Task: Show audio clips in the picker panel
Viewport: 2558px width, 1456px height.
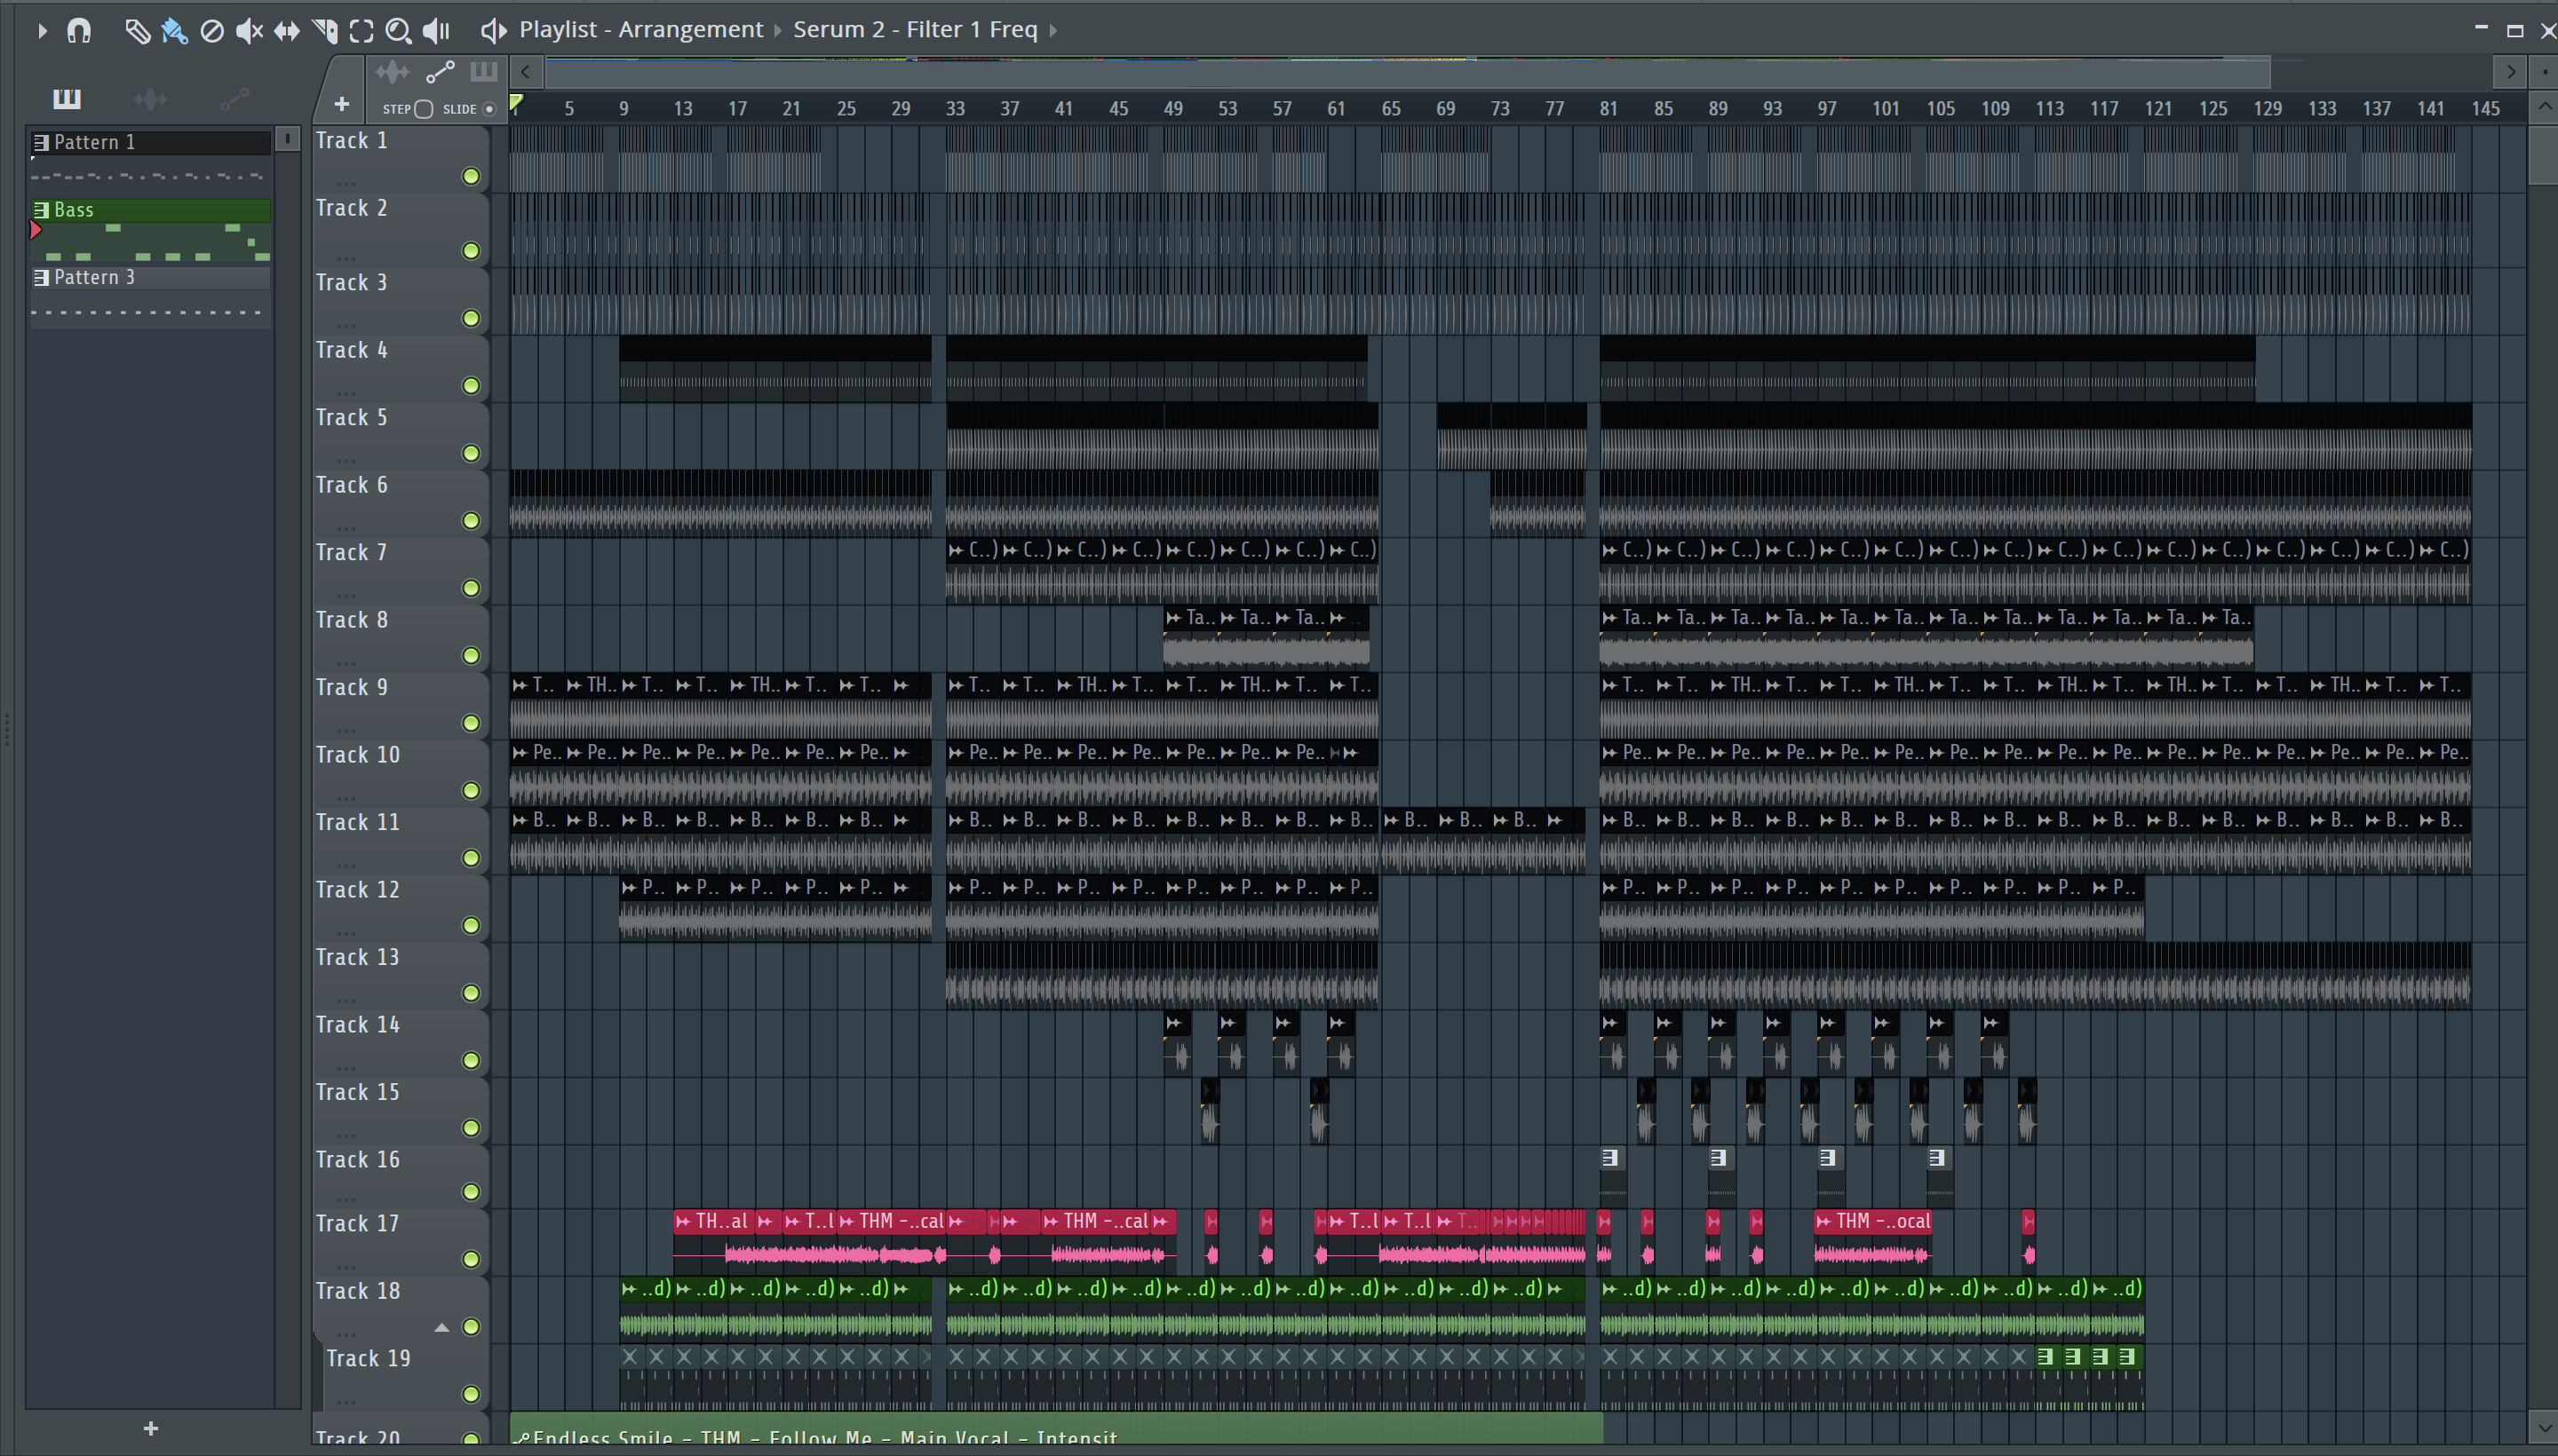Action: tap(150, 98)
